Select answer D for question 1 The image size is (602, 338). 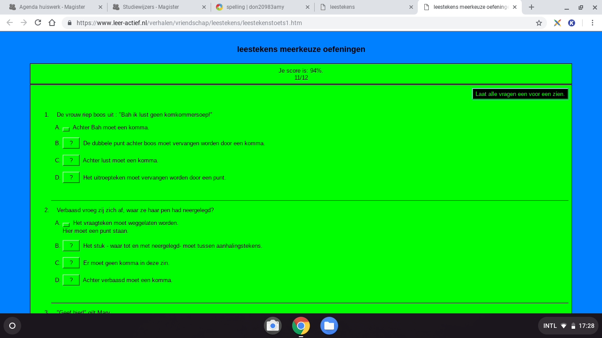coord(71,178)
